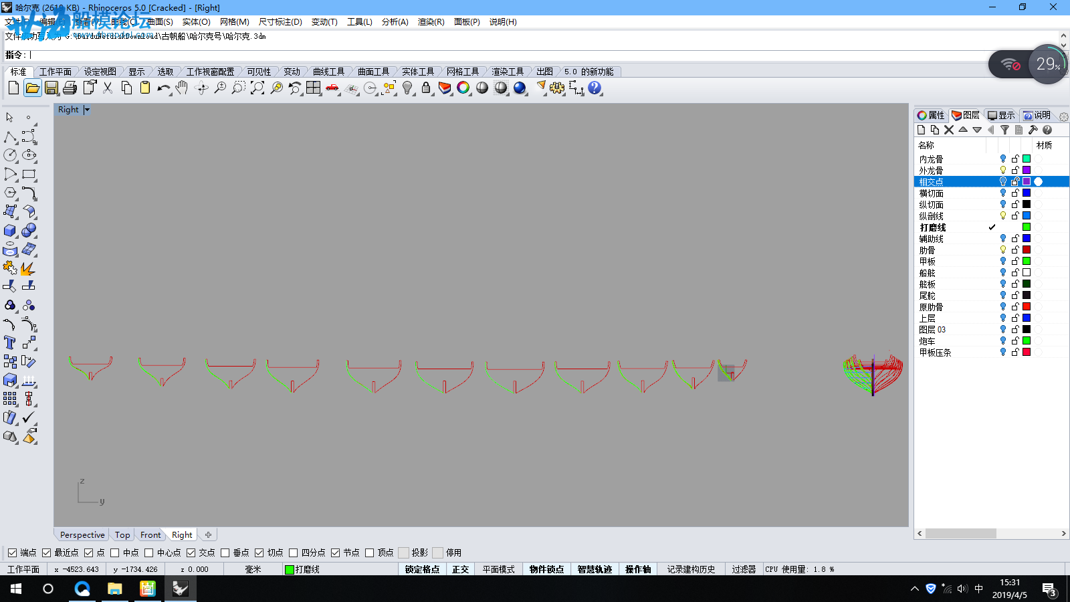Open the 实体(O) menu
The image size is (1070, 602).
pos(196,22)
